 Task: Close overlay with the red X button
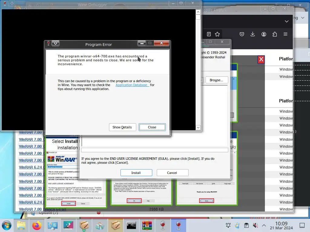(261, 60)
